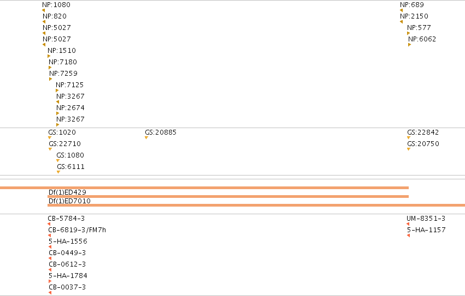Select the GS:20750 label
The width and height of the screenshot is (465, 296).
click(x=423, y=144)
